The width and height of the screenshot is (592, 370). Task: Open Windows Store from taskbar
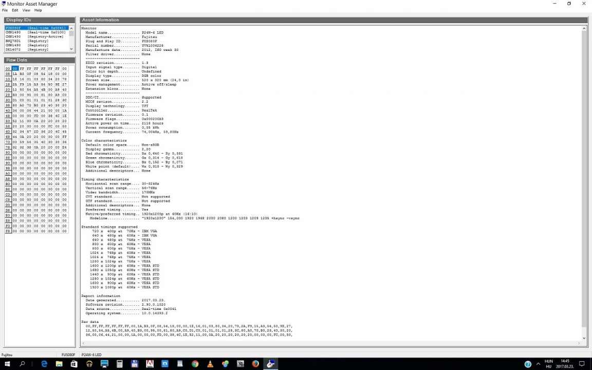[74, 364]
